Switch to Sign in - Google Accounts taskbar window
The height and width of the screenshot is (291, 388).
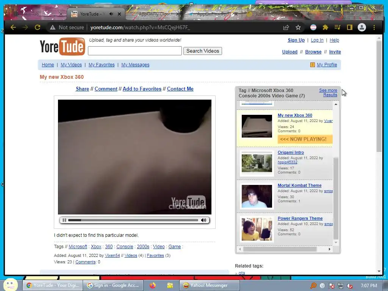point(113,285)
